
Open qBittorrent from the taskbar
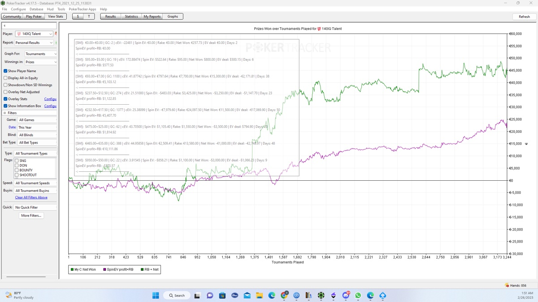pyautogui.click(x=296, y=295)
